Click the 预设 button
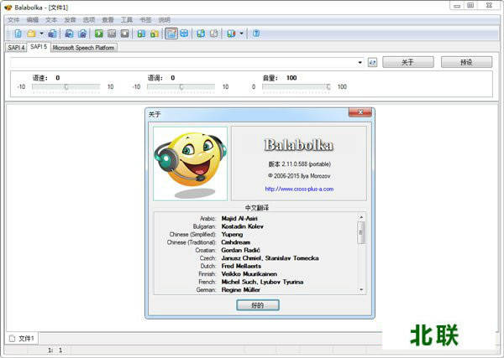Image resolution: width=504 pixels, height=358 pixels. [466, 62]
